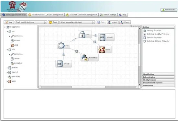Open the Select an appliance to open dropdown
The width and height of the screenshot is (178, 121).
pyautogui.click(x=94, y=22)
